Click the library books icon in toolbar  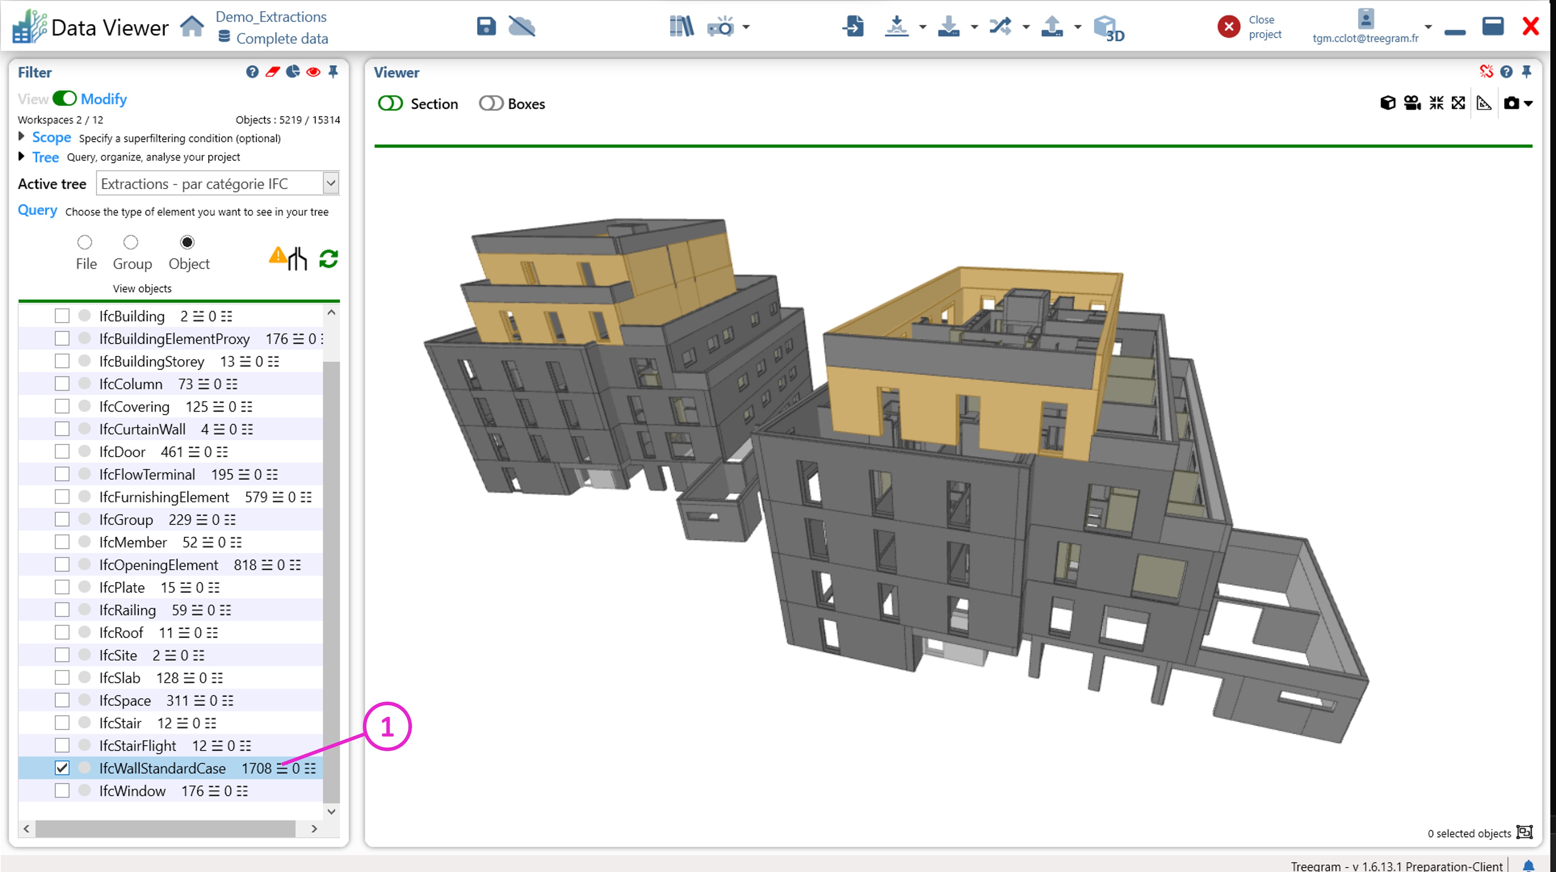coord(681,27)
